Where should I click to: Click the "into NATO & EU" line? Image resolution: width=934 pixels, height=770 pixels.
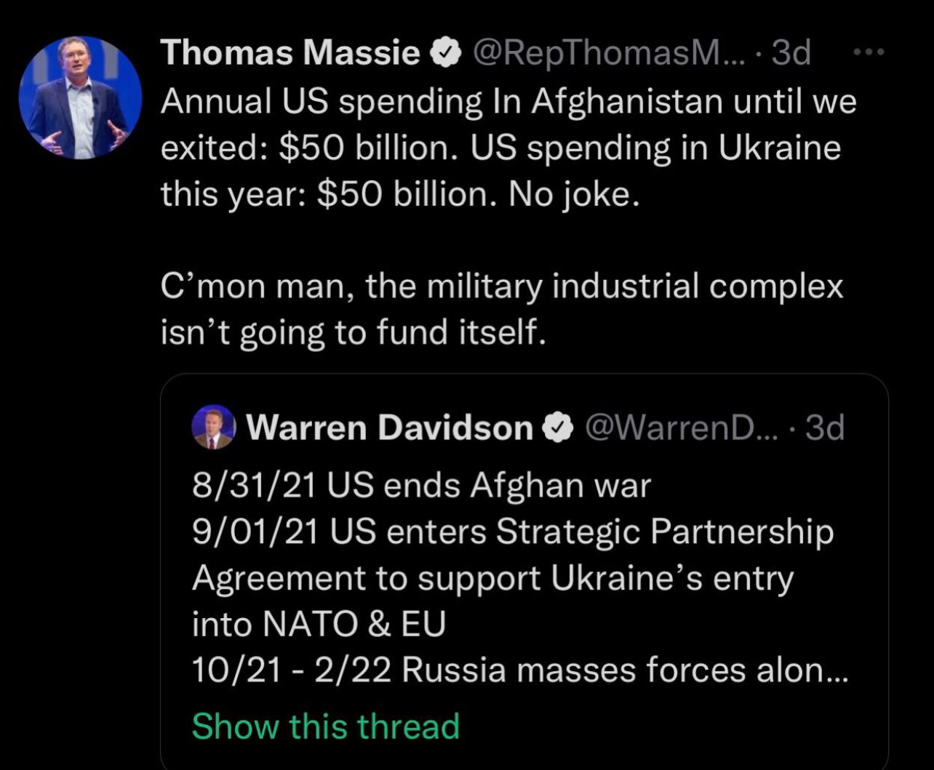coord(318,624)
